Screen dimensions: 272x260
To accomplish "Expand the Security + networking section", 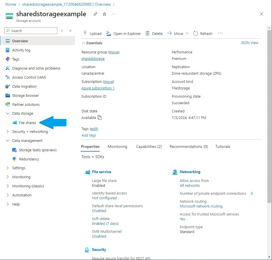I will click(x=7, y=131).
